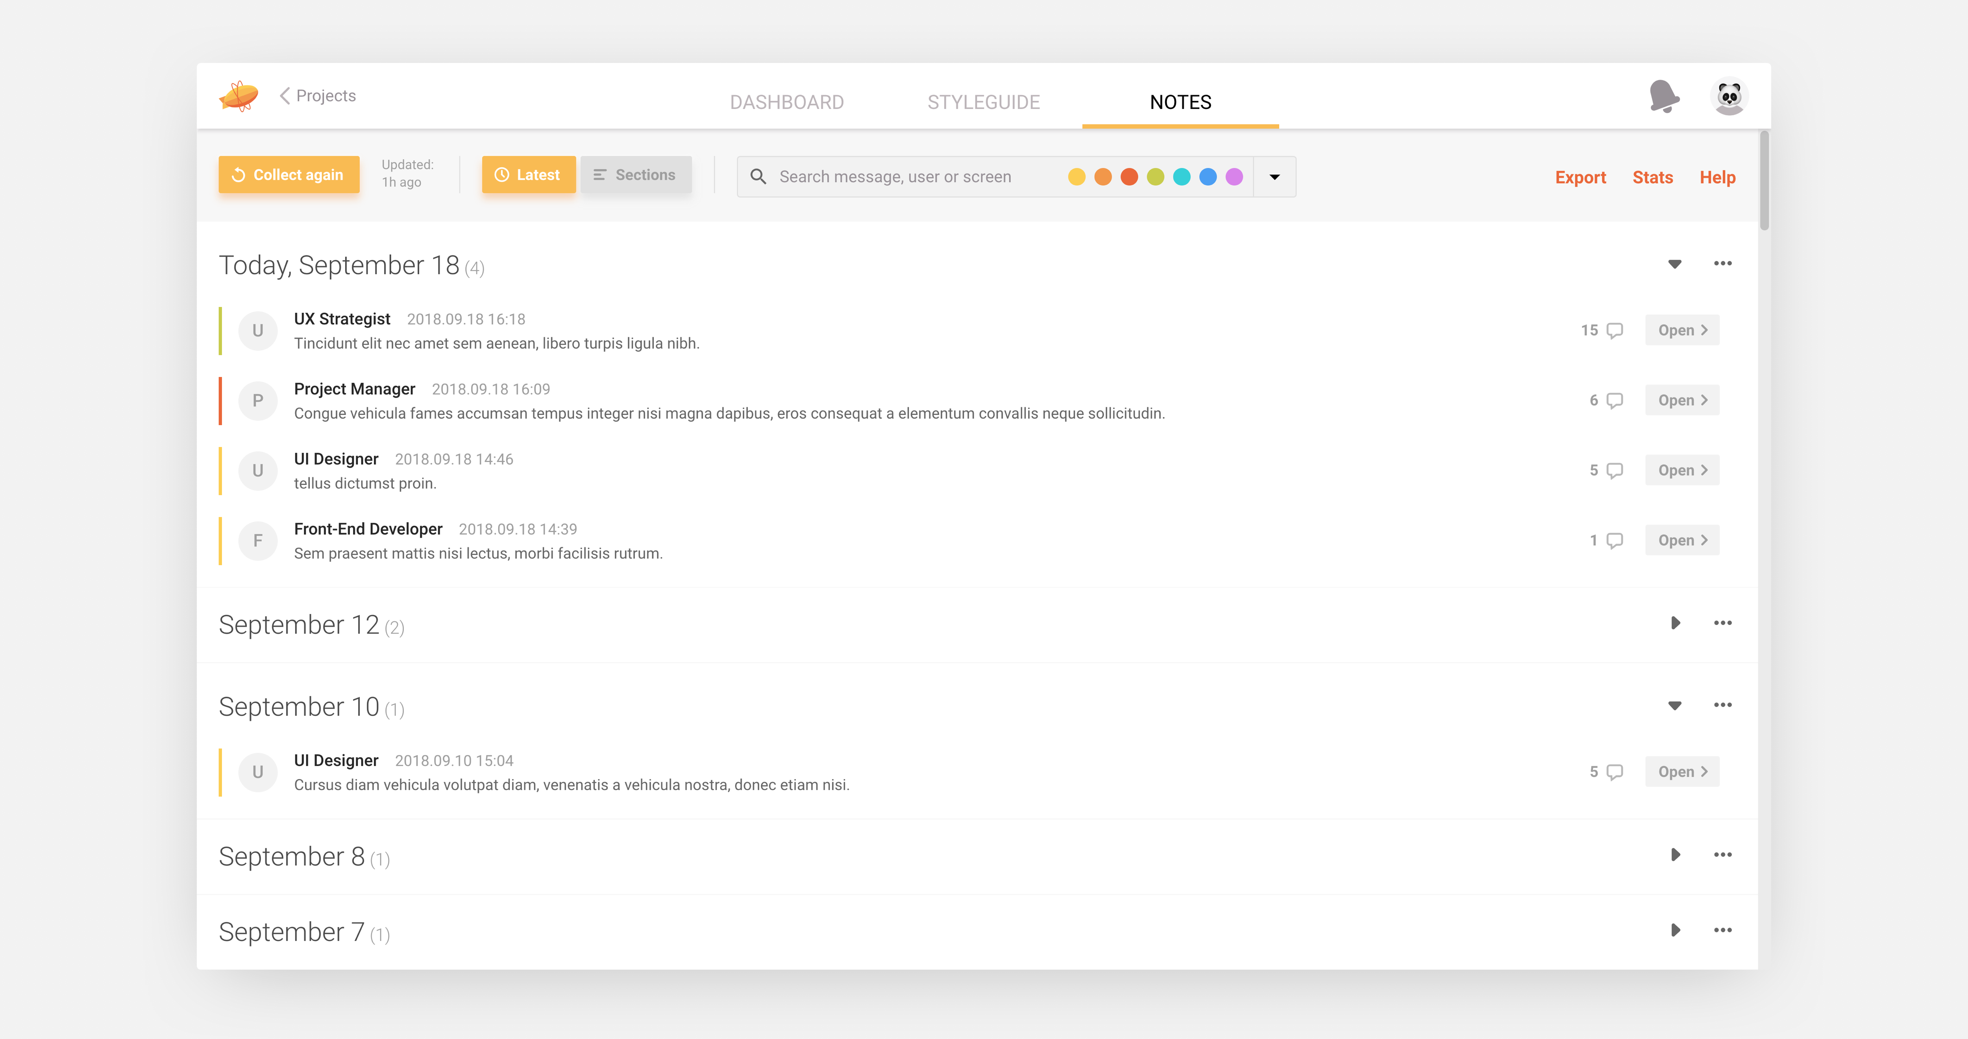
Task: Click the 'Sem praesent mattis nisi' message
Action: (x=478, y=553)
